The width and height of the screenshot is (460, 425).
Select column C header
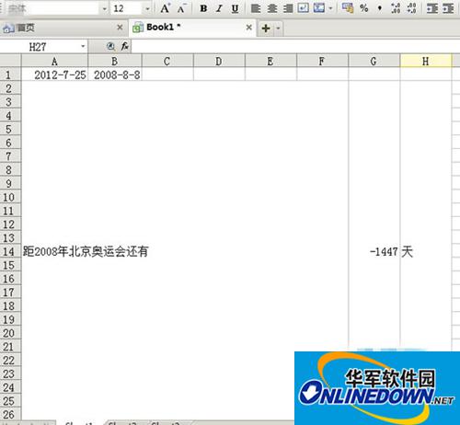[x=167, y=62]
